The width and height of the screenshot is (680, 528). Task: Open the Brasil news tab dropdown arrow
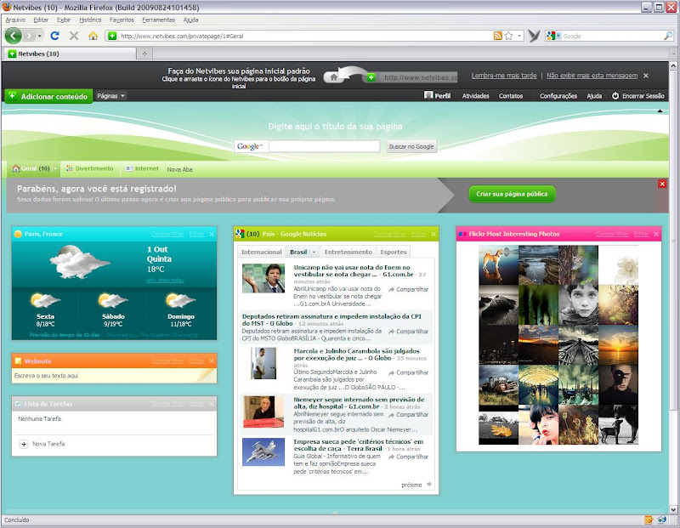click(314, 252)
